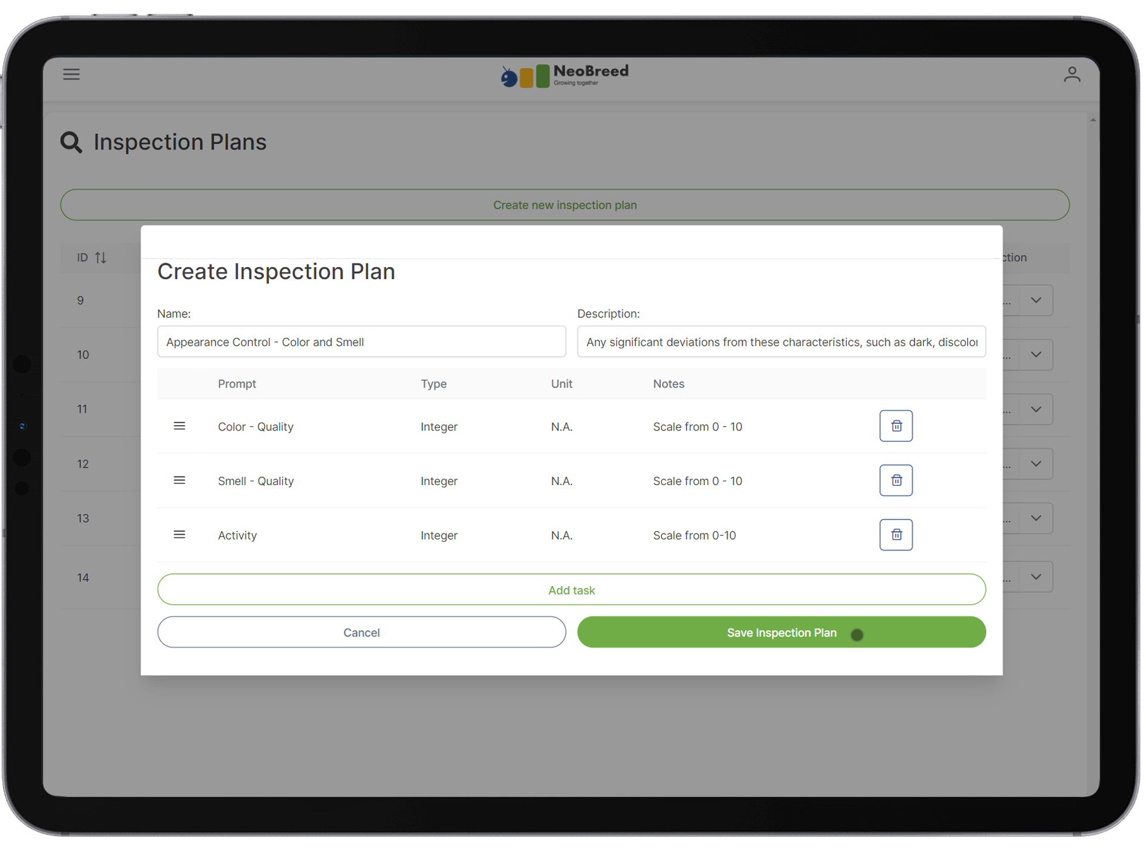Select the Color - Quality prompt text
Screen dimensions: 1144x858
255,427
